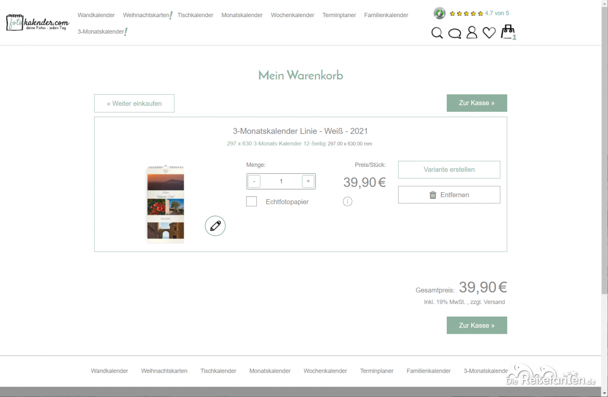Click the quantity input field
The height and width of the screenshot is (397, 608).
point(281,181)
